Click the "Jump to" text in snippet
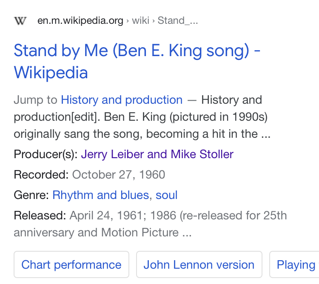The width and height of the screenshot is (319, 284). tap(35, 100)
